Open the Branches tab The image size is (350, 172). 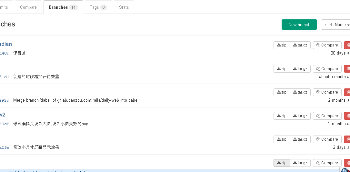coord(63,7)
